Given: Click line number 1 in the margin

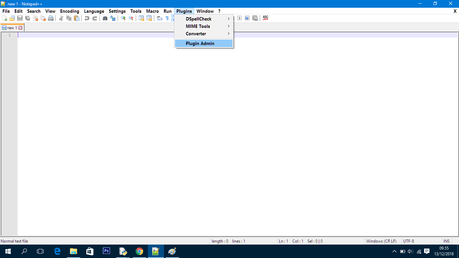Looking at the screenshot, I should coord(10,35).
